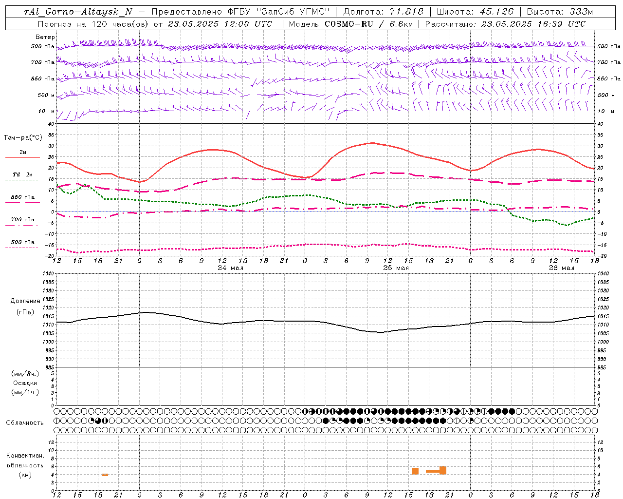Click the 500 м wind level label on the left

coord(46,95)
